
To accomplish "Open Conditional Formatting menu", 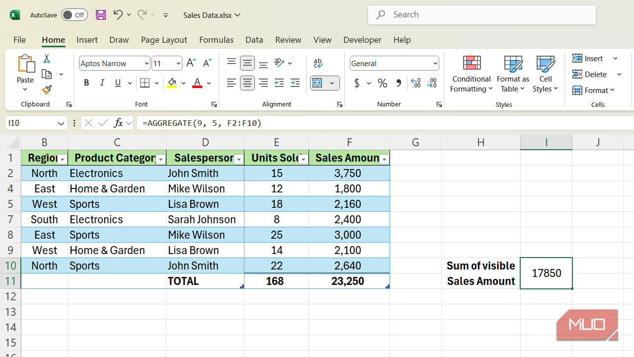I will [471, 74].
